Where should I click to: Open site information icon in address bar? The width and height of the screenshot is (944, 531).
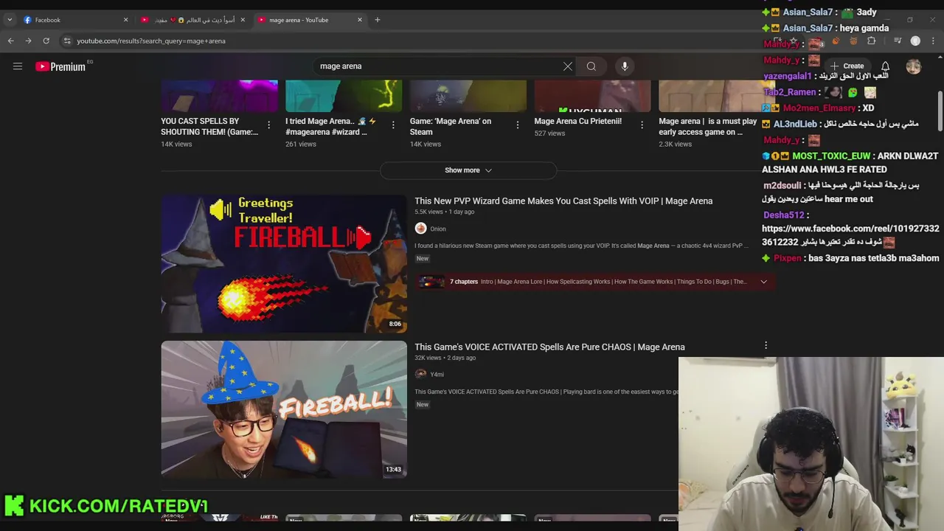click(67, 41)
